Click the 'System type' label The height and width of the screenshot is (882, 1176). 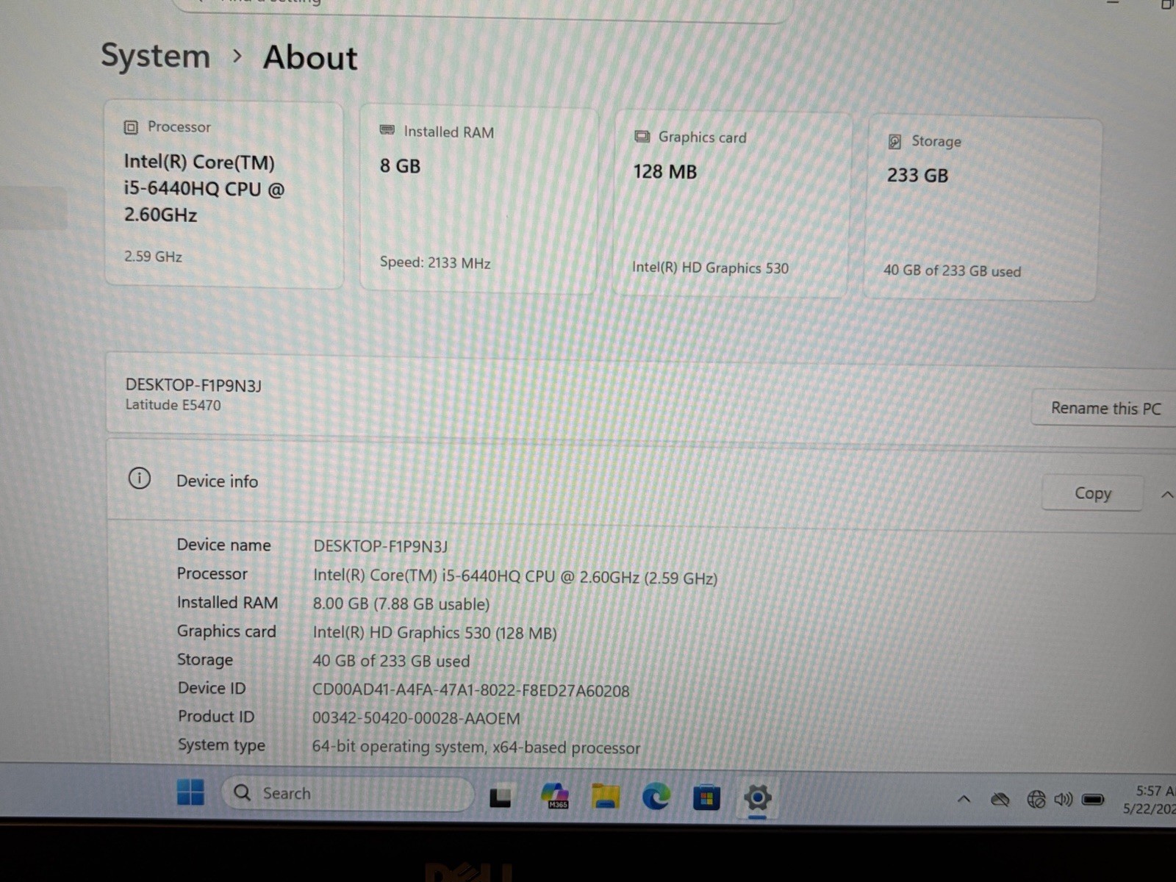click(x=221, y=745)
